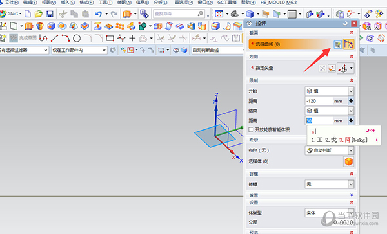Collapse the 设置 section
Viewport: 387px width, 234px height.
(352, 202)
